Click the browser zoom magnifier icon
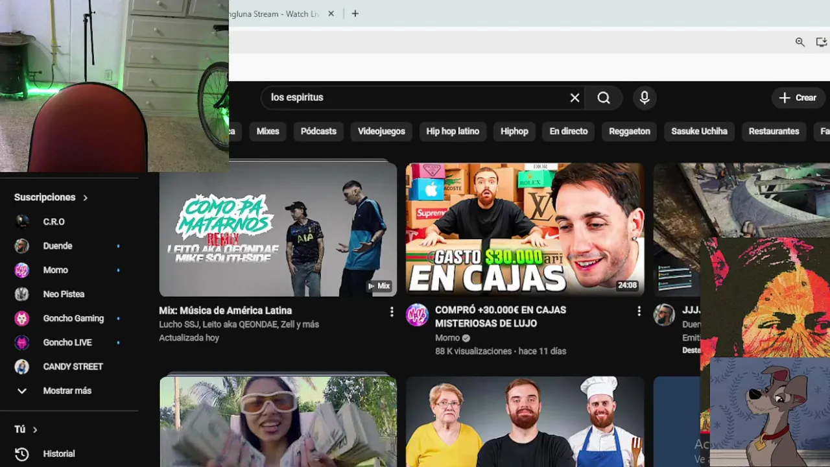Viewport: 830px width, 467px height. point(800,42)
